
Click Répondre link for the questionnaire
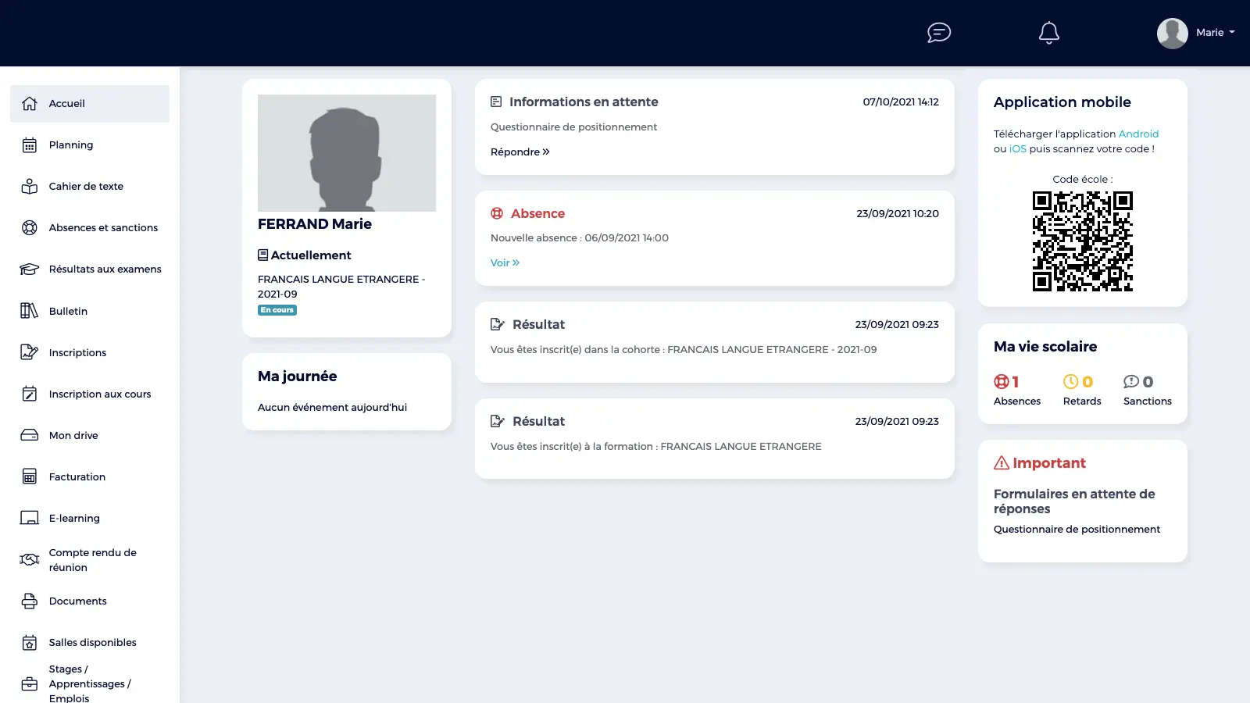tap(520, 152)
